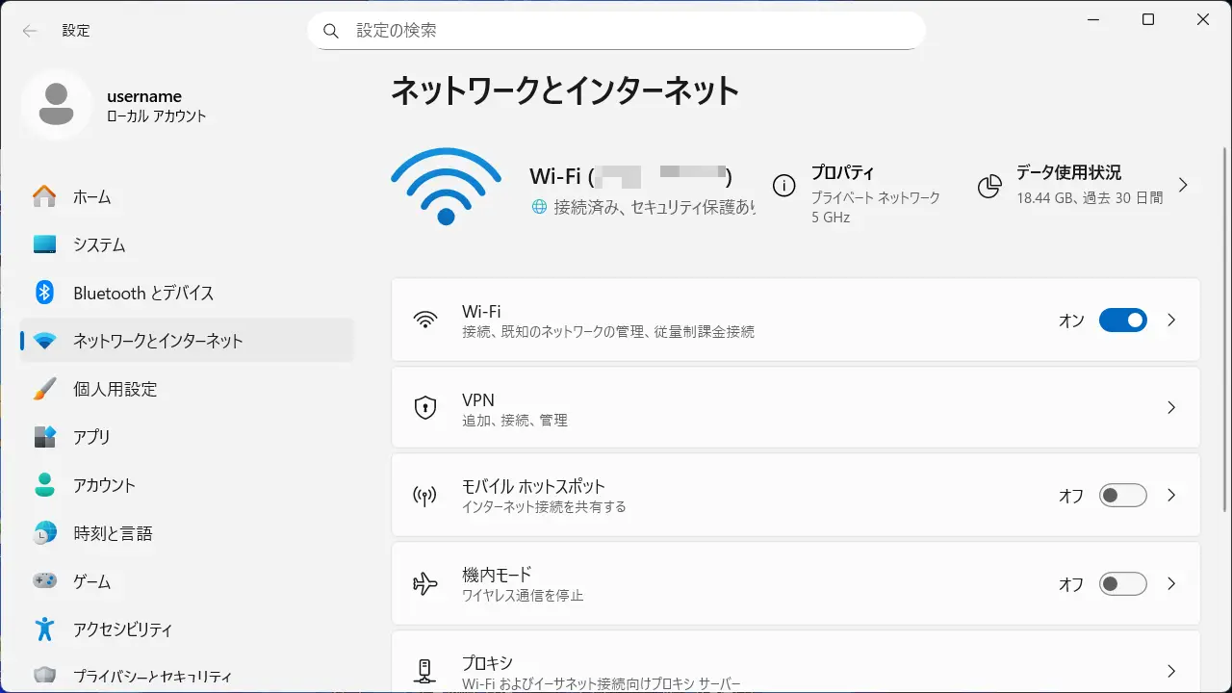1232x693 pixels.
Task: Click the Properties info circle icon
Action: (784, 186)
